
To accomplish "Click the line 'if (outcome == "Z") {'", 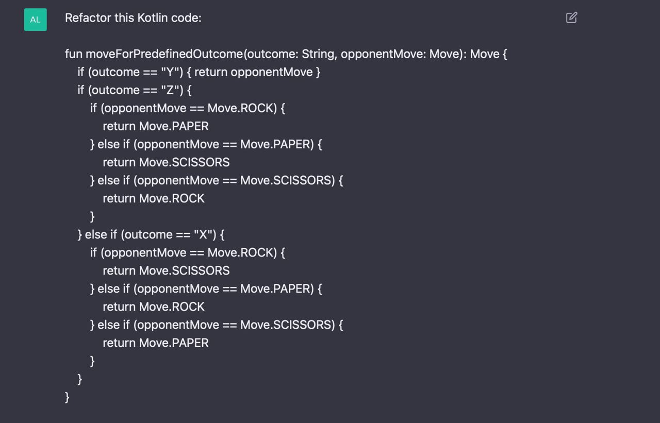I will 135,90.
